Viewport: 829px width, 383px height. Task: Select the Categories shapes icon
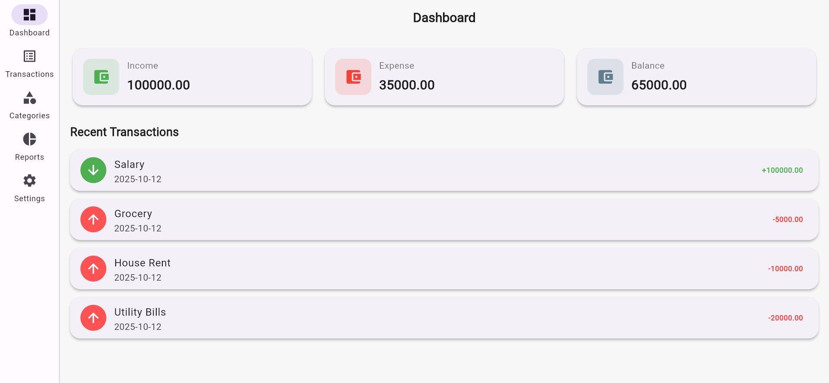[x=29, y=98]
